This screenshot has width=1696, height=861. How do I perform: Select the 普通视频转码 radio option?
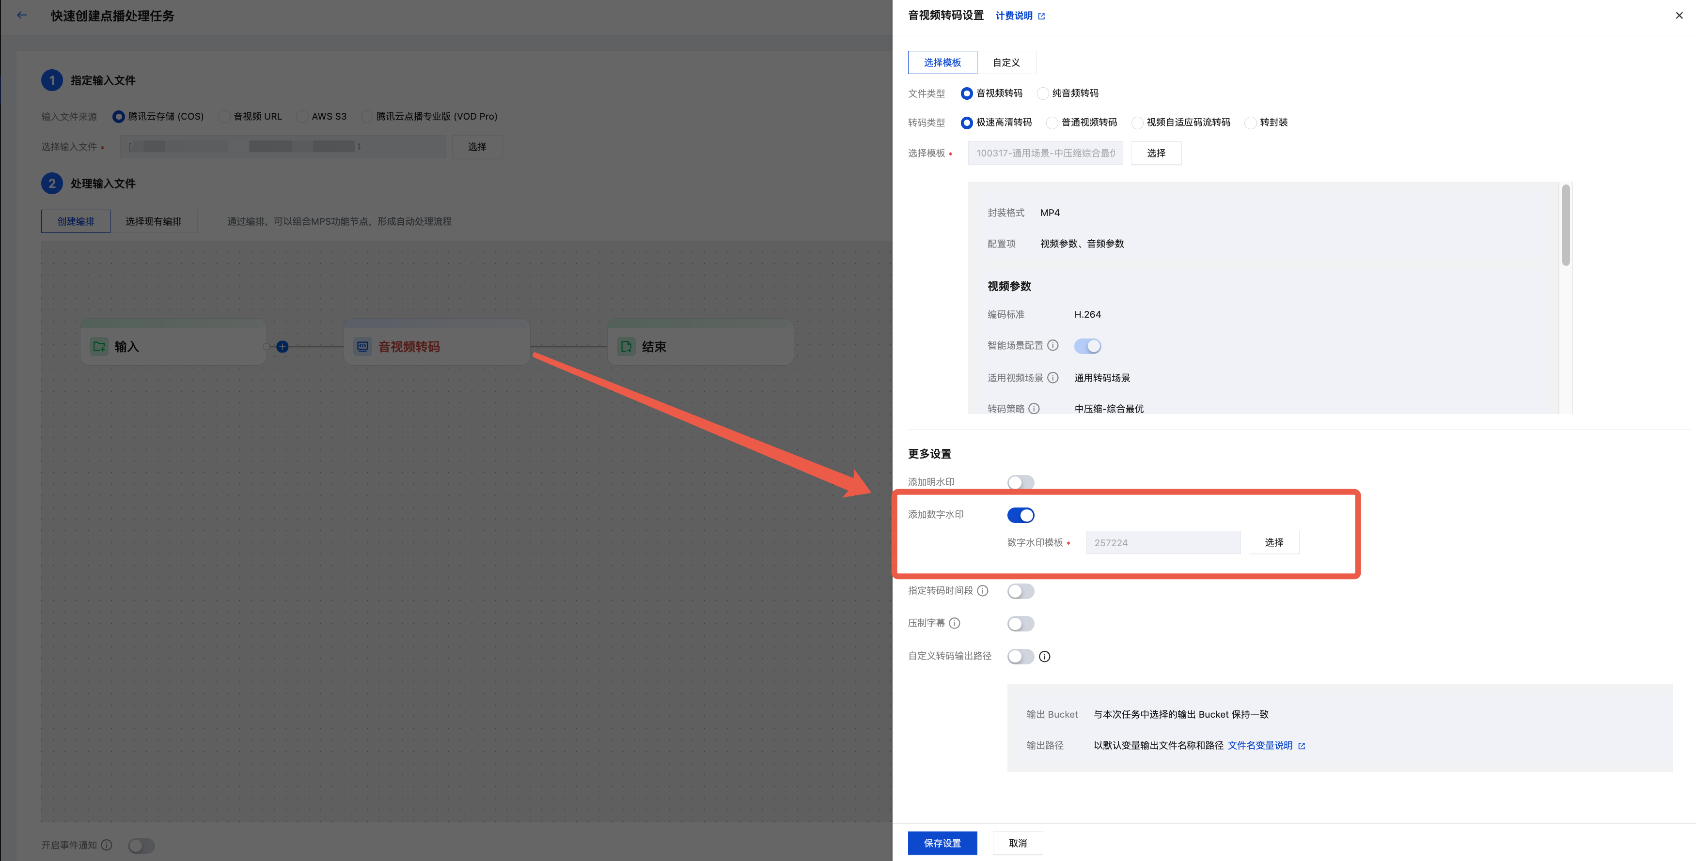pos(1052,123)
